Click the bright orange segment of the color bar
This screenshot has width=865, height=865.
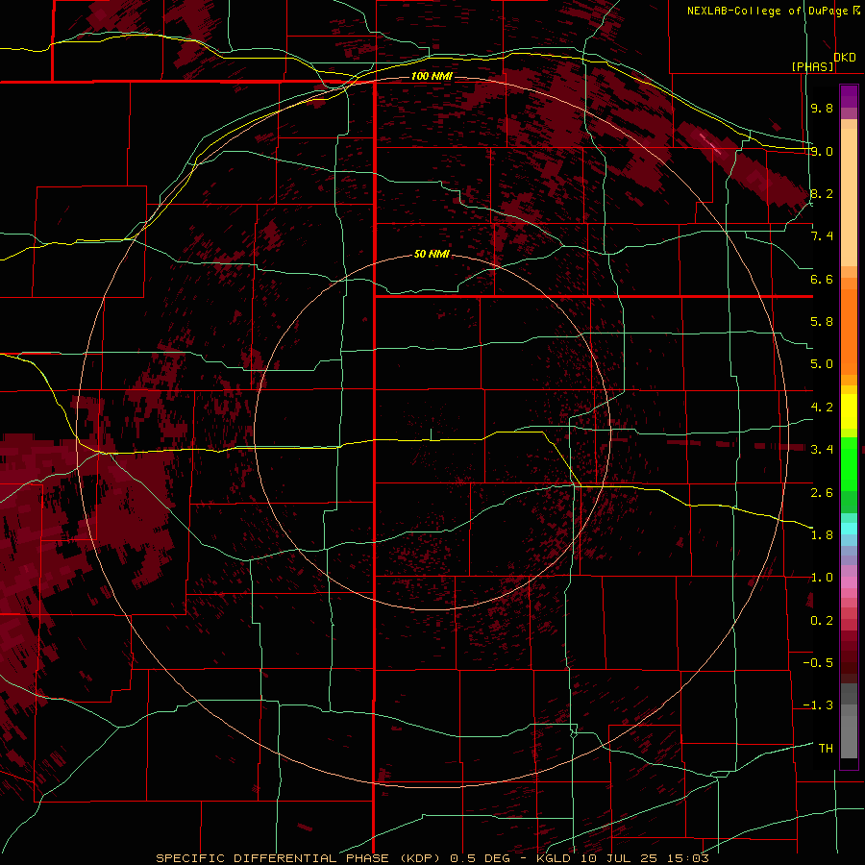849,333
